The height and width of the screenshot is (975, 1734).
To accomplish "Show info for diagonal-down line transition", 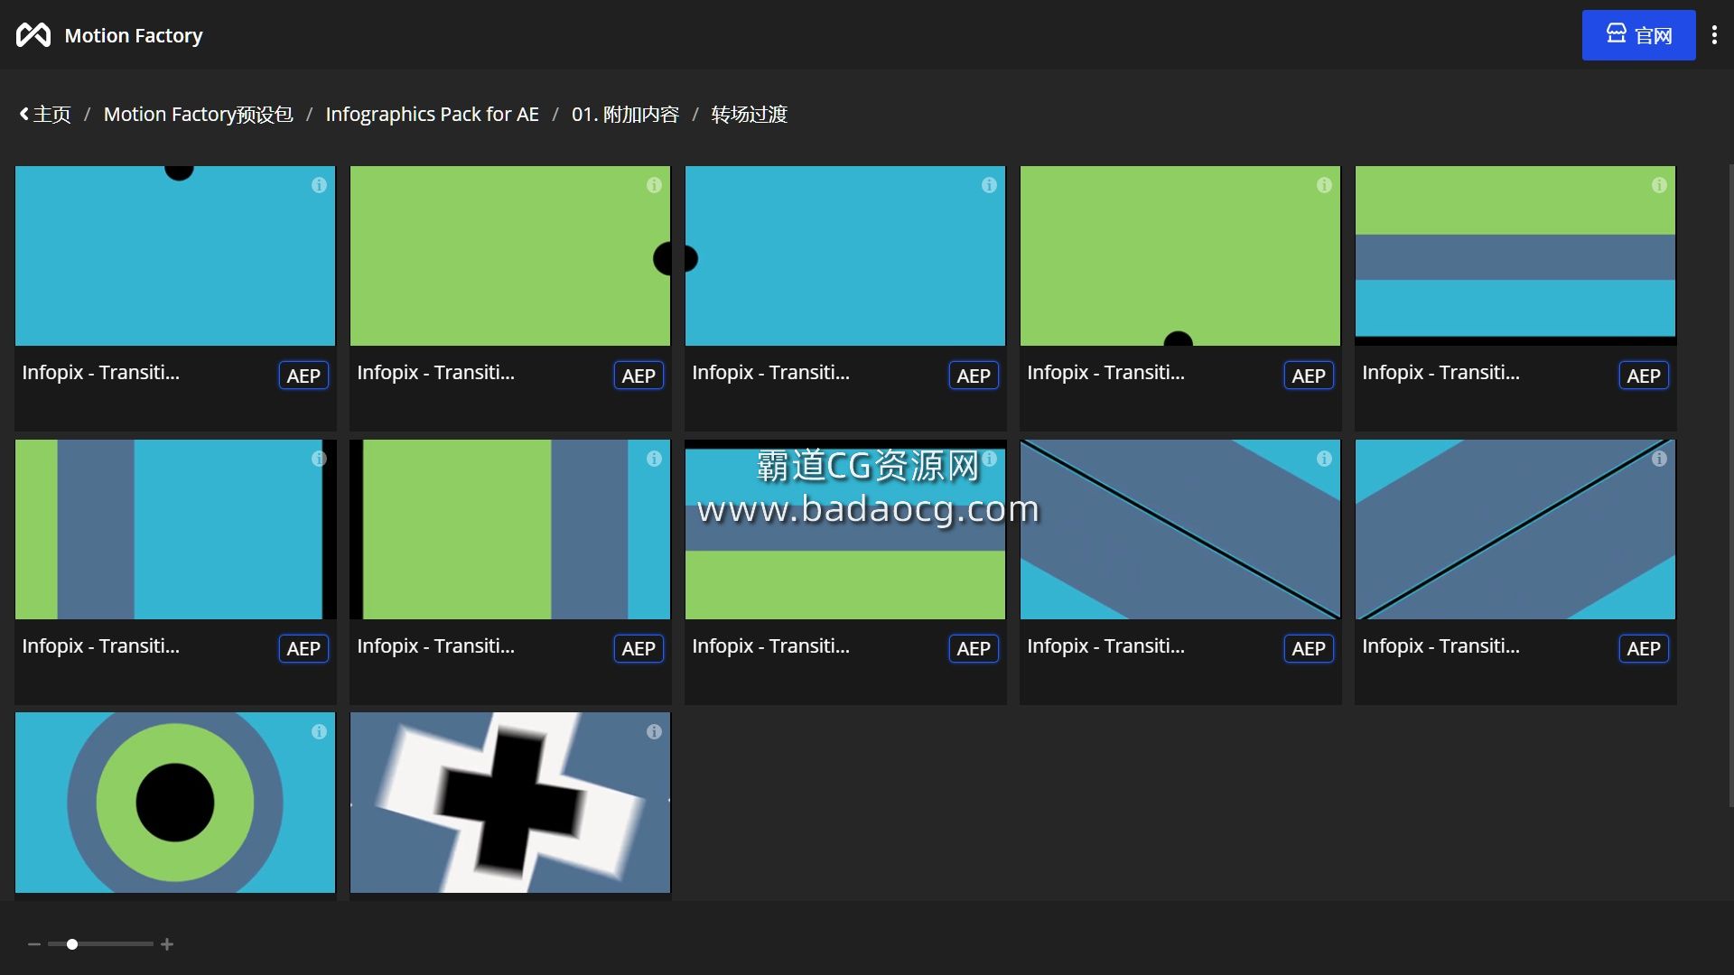I will point(1324,459).
